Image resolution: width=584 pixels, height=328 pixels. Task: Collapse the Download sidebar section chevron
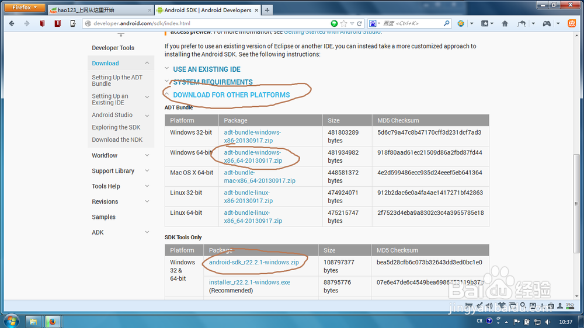147,63
